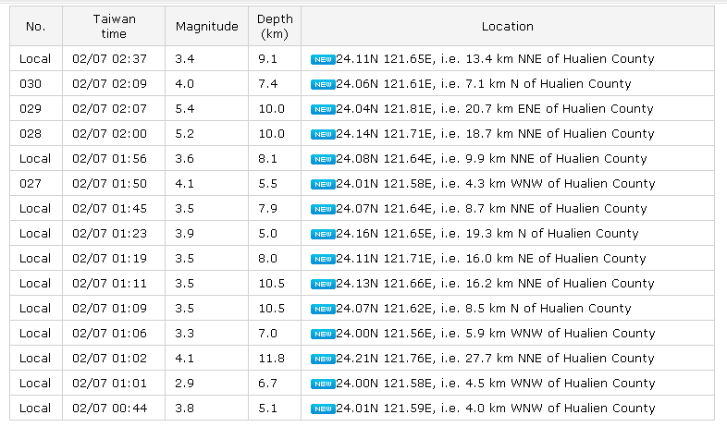This screenshot has width=727, height=427.
Task: Click Local label in the 02/07 01:23 row
Action: [35, 234]
